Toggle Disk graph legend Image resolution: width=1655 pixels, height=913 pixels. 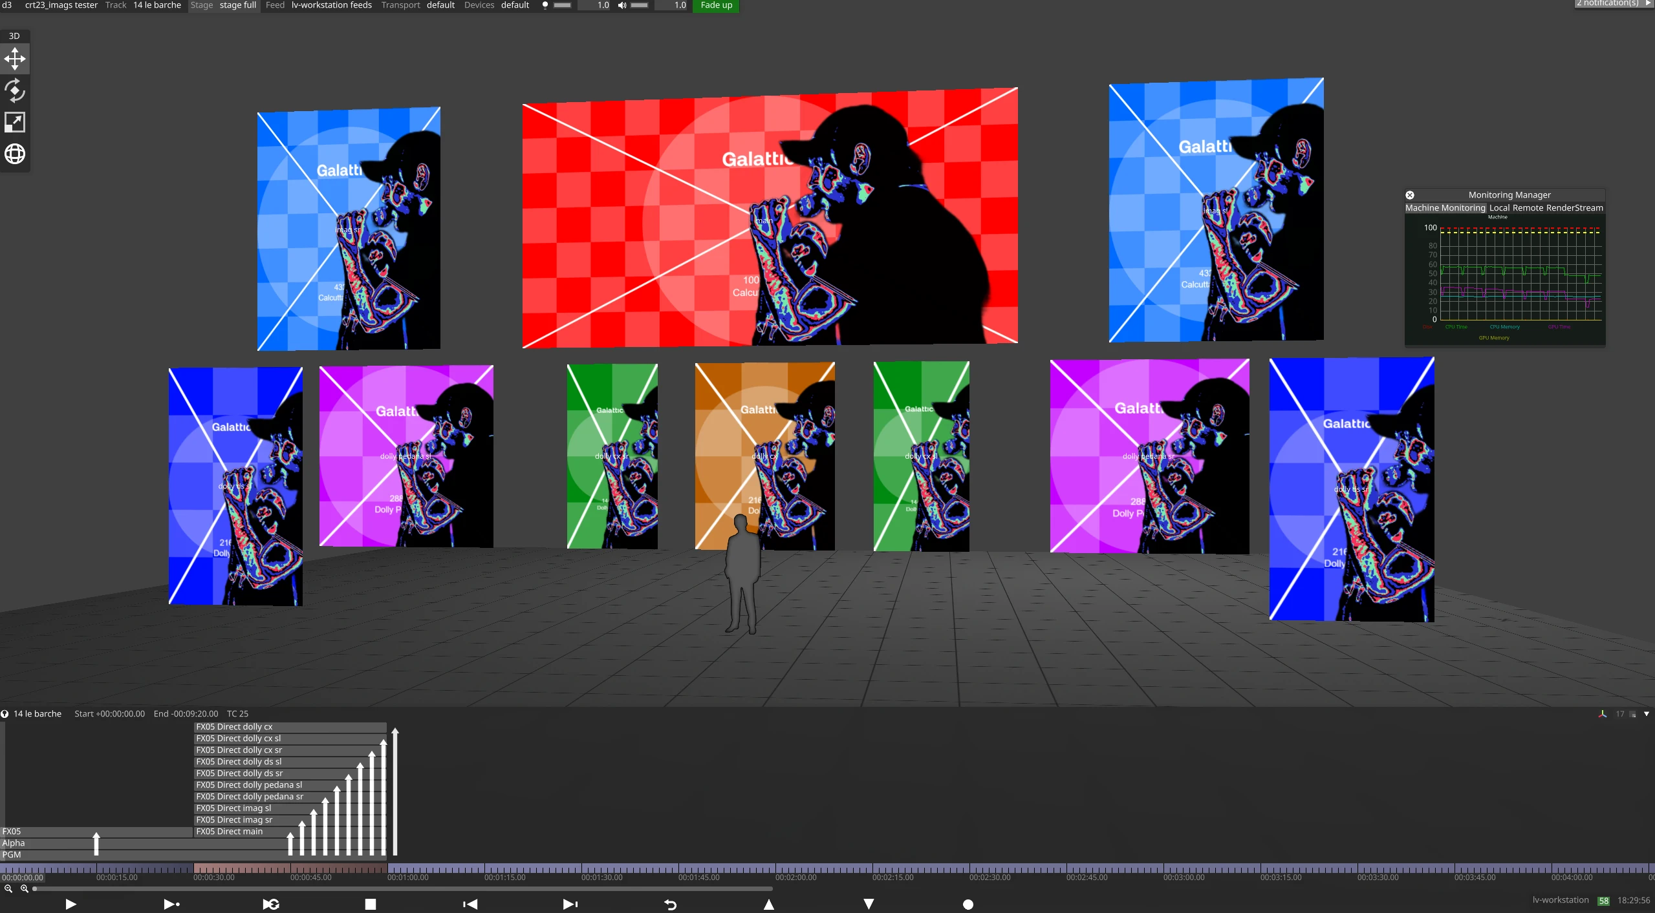point(1427,327)
